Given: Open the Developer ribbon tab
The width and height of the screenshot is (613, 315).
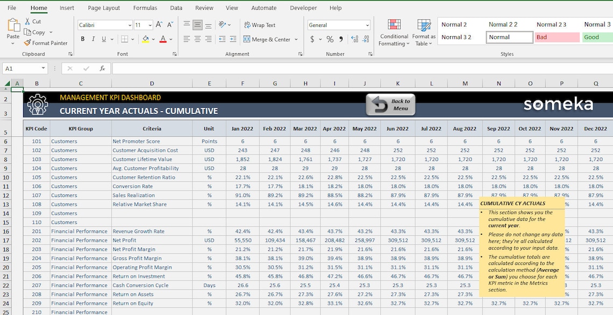Looking at the screenshot, I should tap(303, 8).
